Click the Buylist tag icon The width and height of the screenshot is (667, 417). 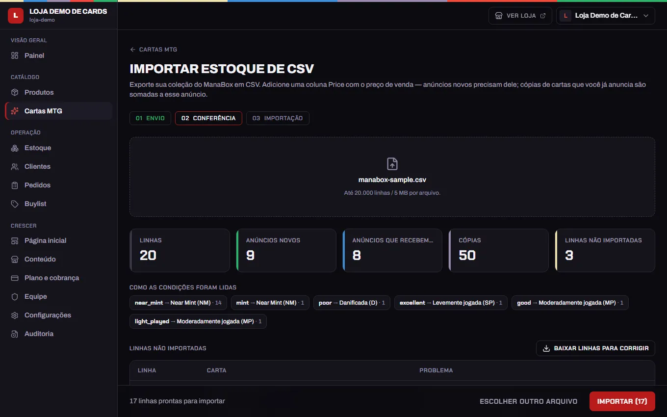[x=15, y=204]
